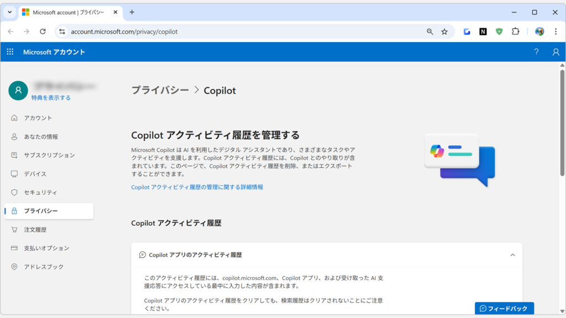The image size is (566, 318).
Task: Open Chrome's three-dot menu
Action: click(555, 31)
